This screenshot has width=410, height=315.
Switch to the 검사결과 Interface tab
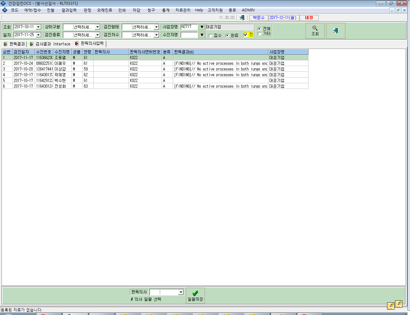(x=50, y=44)
